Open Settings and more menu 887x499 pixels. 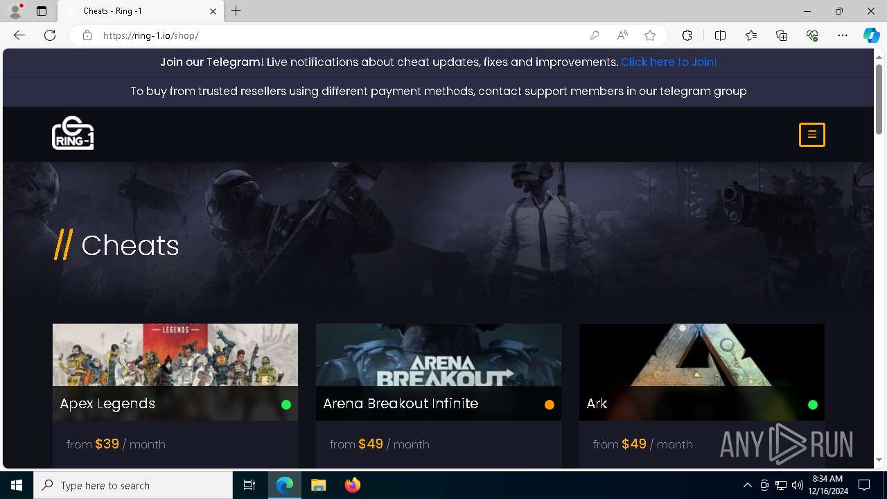[843, 35]
